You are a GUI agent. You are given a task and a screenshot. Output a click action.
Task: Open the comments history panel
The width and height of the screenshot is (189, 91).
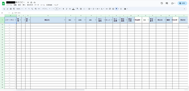click(167, 3)
